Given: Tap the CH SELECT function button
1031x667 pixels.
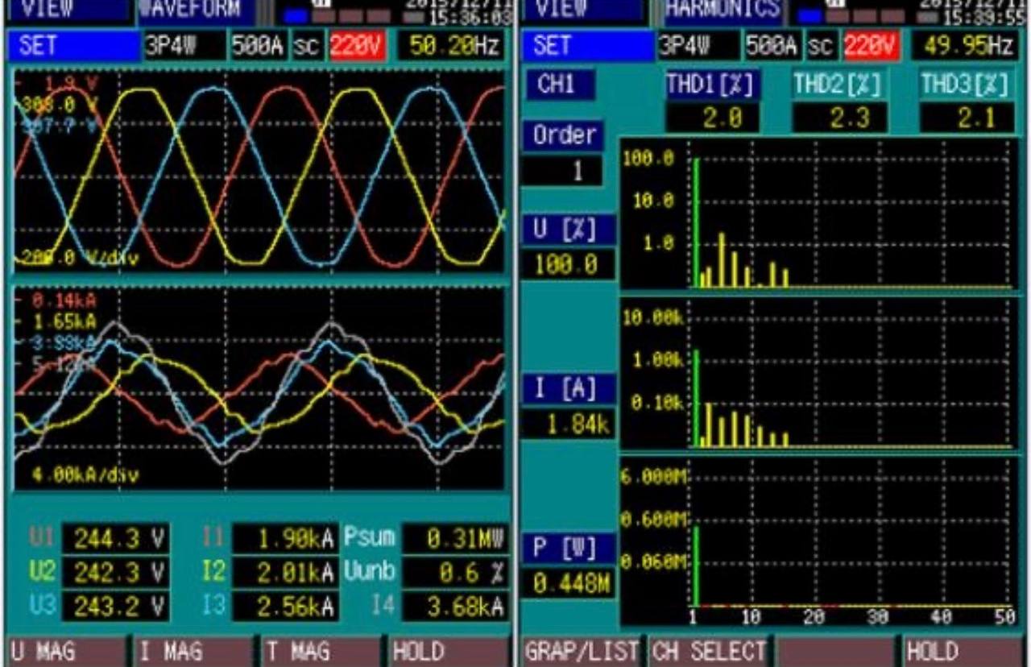Looking at the screenshot, I should click(x=708, y=651).
